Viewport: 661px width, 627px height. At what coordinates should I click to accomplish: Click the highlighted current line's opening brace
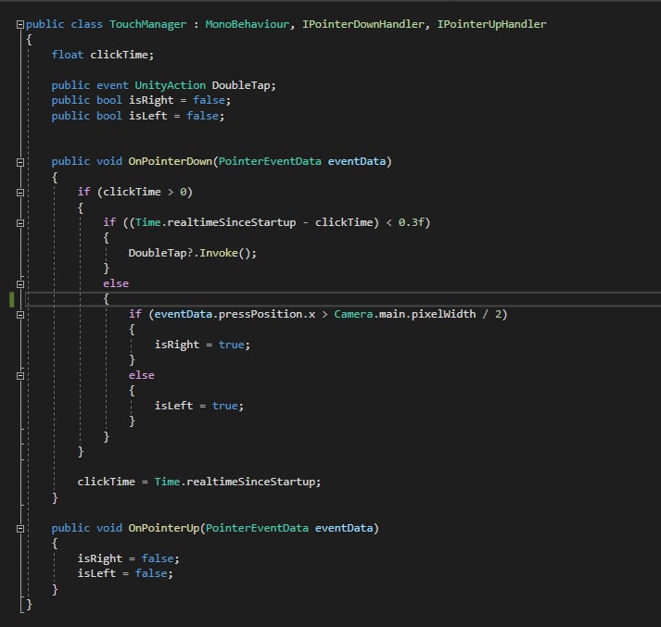pyautogui.click(x=107, y=299)
